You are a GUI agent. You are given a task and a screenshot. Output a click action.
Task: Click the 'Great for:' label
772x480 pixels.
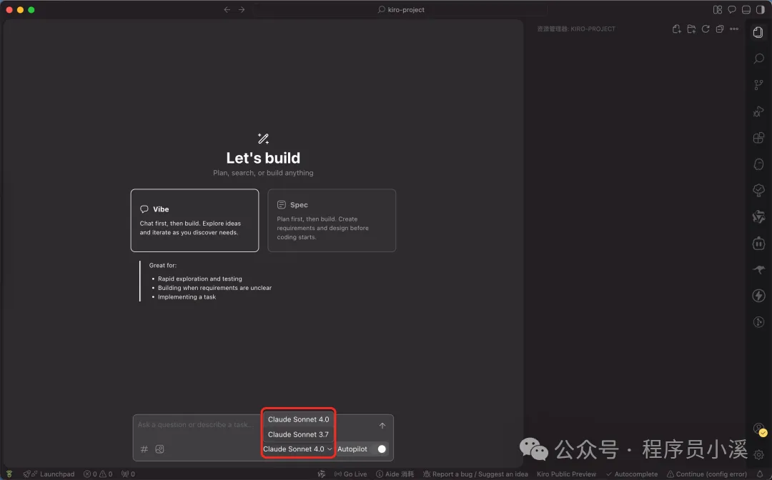point(162,266)
